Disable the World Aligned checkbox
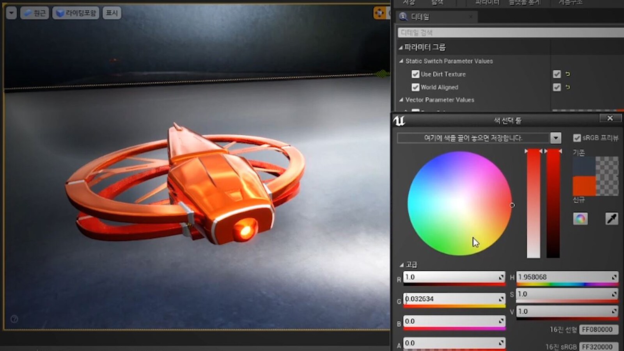 pos(415,87)
